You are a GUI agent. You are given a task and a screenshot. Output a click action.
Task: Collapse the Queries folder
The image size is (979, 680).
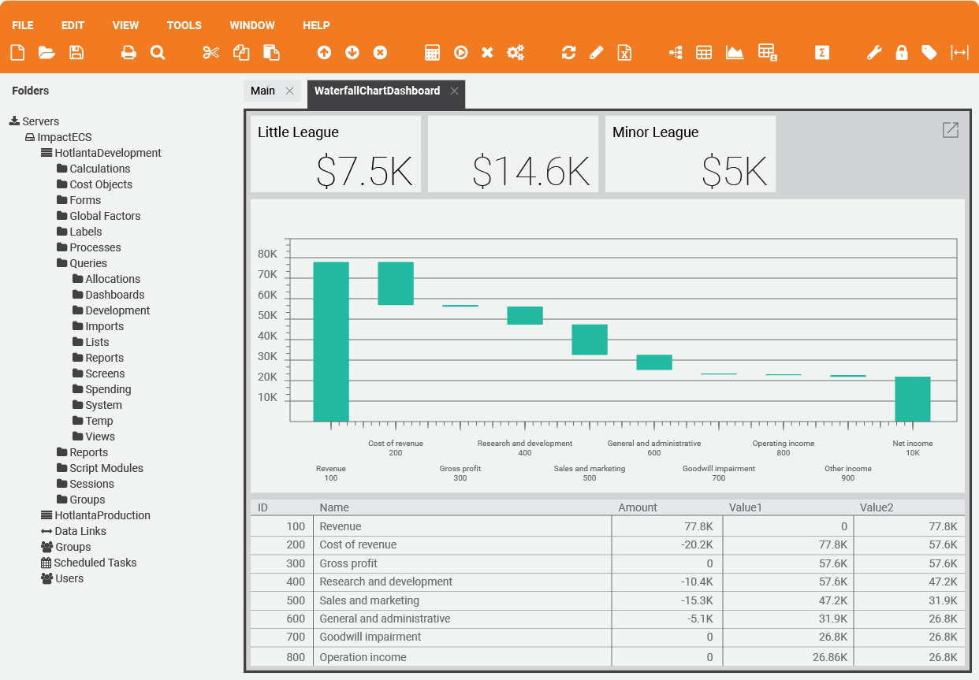coord(87,263)
